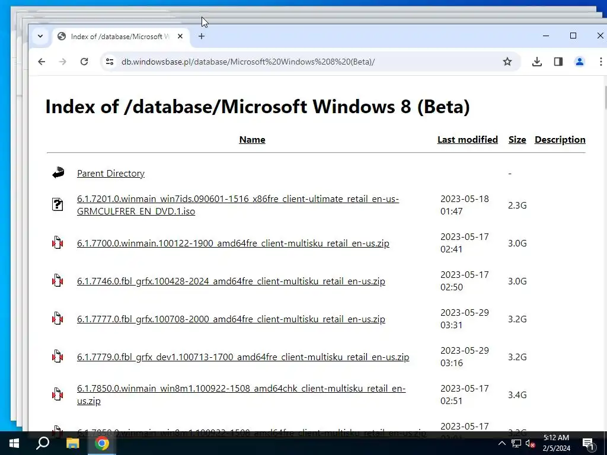Image resolution: width=607 pixels, height=455 pixels.
Task: Open the Chrome profile icon
Action: (580, 62)
